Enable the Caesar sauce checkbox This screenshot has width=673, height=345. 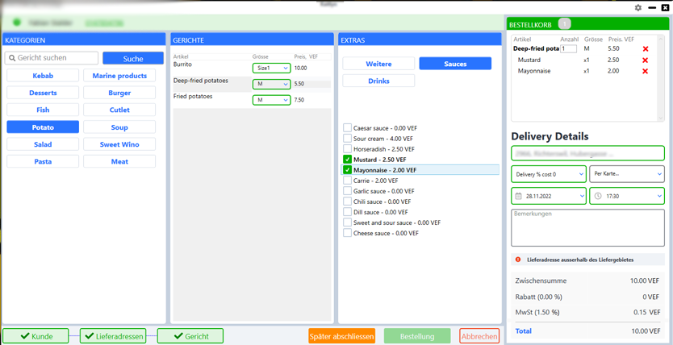pos(348,128)
